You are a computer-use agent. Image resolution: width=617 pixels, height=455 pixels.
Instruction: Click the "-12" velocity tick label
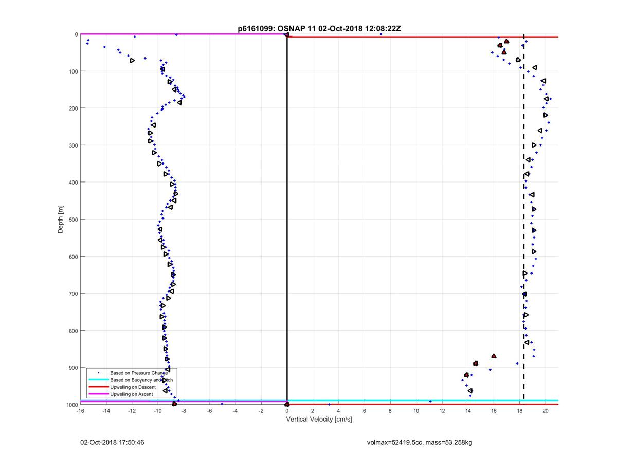click(132, 411)
